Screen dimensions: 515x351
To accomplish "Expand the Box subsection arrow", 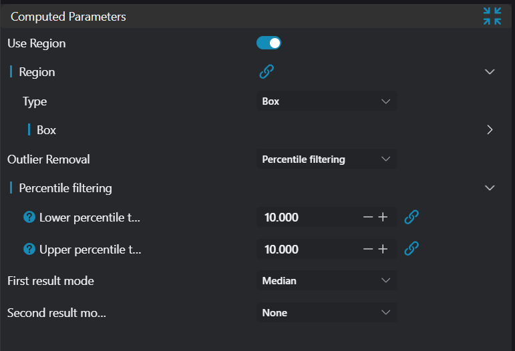I will point(490,130).
